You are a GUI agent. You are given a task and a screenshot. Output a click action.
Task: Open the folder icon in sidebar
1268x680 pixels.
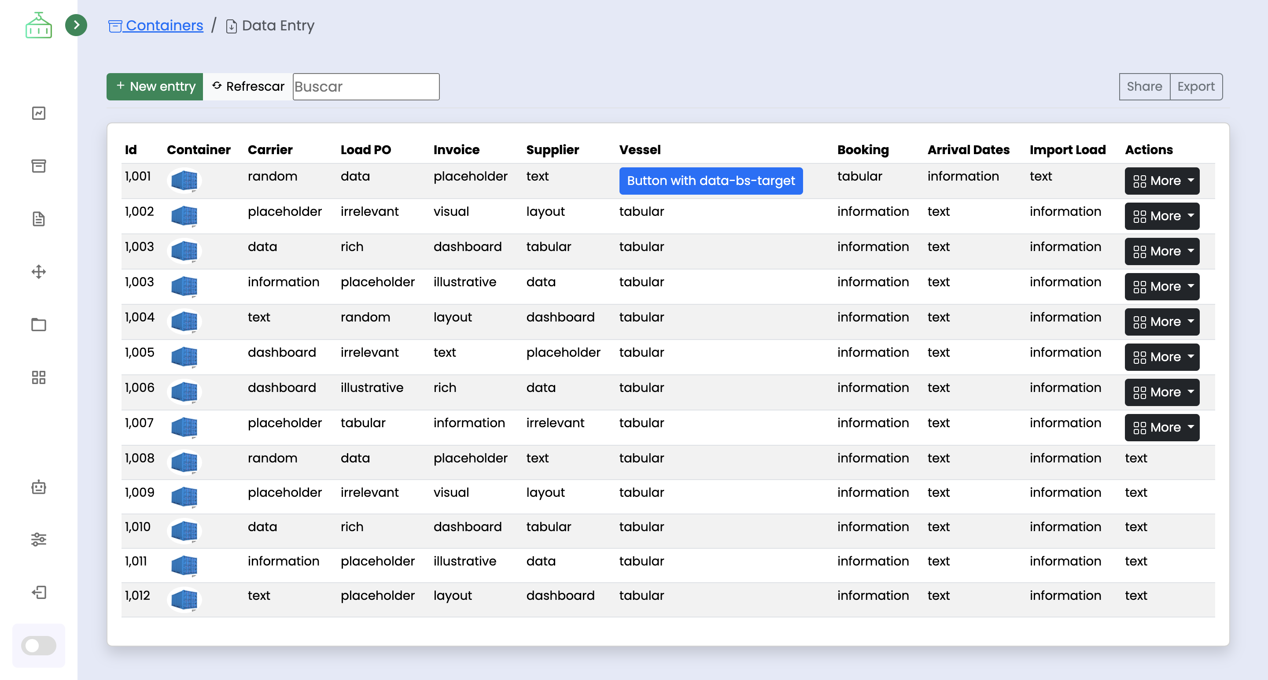click(x=38, y=325)
